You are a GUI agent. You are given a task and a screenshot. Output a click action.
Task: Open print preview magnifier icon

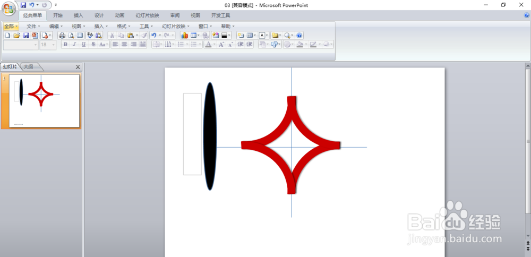(71, 35)
